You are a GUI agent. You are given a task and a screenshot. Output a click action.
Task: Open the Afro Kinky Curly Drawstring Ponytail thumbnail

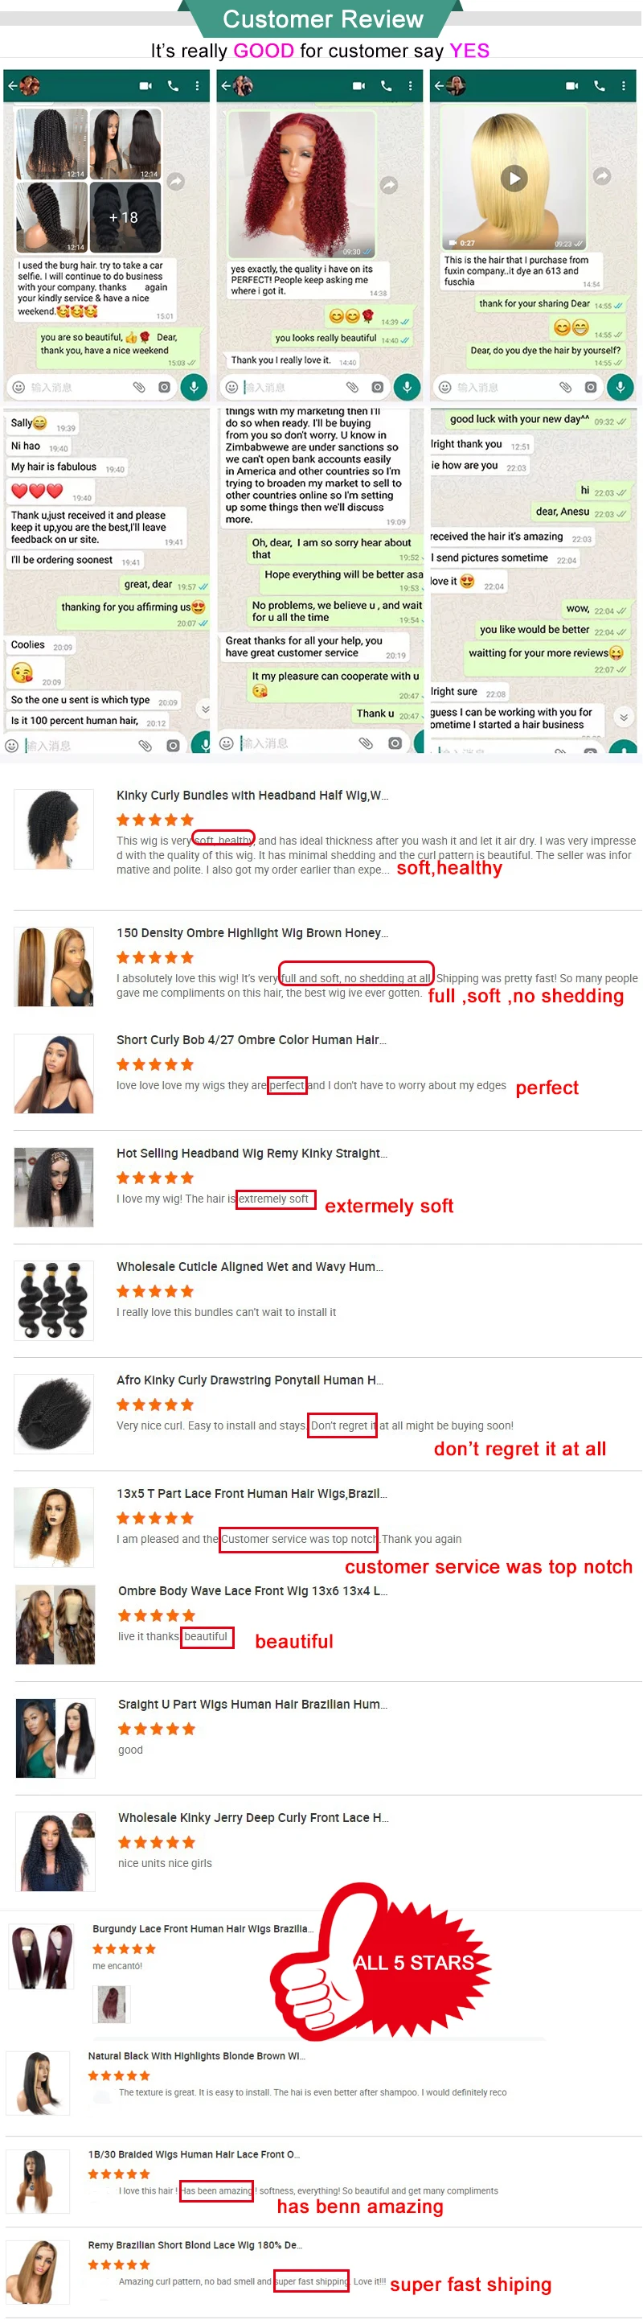(x=54, y=1413)
